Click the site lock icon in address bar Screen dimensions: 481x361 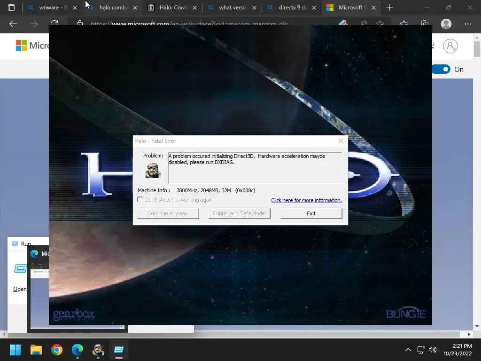[x=80, y=24]
